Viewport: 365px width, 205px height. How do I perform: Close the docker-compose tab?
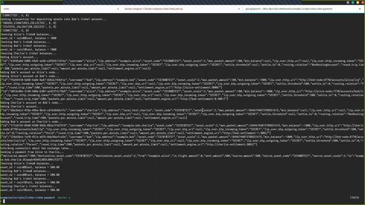pos(239,9)
